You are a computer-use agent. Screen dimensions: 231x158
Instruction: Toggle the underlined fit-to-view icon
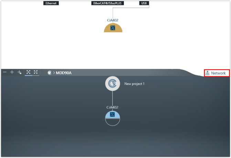pyautogui.click(x=29, y=72)
